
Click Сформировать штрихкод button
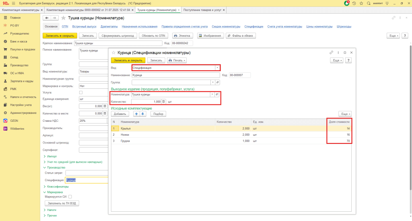pos(118,36)
